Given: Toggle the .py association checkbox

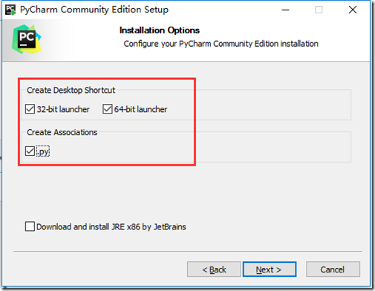Looking at the screenshot, I should [x=30, y=151].
